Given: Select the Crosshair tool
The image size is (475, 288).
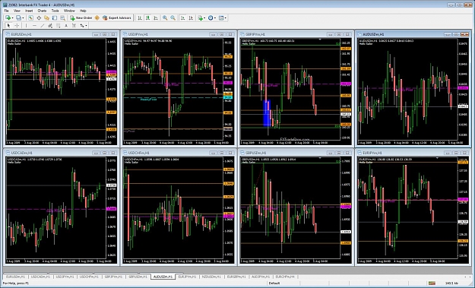Looking at the screenshot, I should 17,26.
